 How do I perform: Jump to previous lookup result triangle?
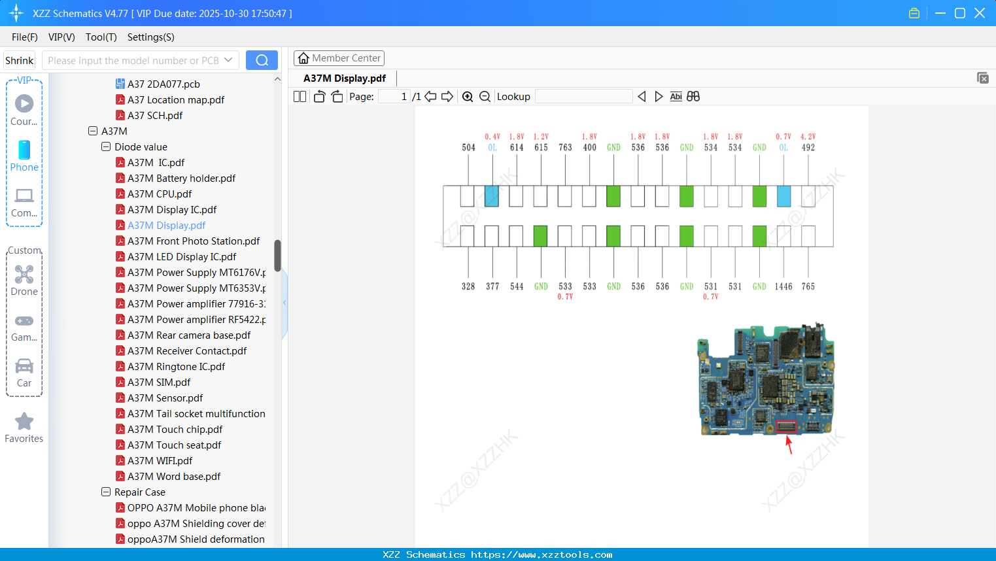tap(642, 96)
